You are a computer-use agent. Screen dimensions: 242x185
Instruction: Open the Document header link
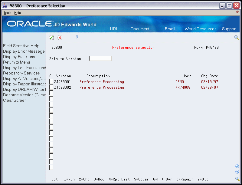coord(140,29)
